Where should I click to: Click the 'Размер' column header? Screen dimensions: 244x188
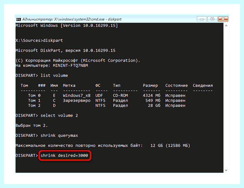[150, 86]
